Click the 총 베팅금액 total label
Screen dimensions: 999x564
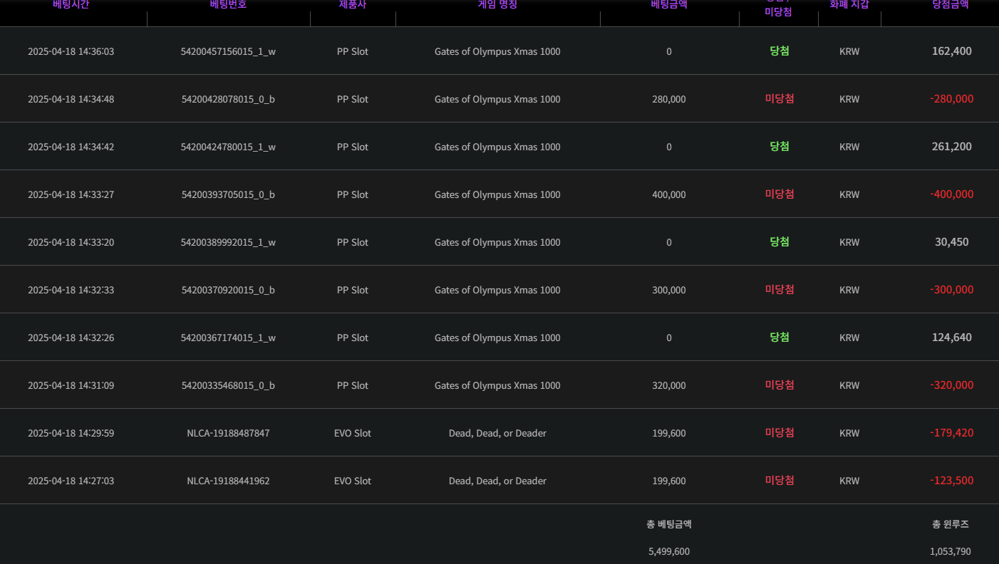(x=668, y=524)
